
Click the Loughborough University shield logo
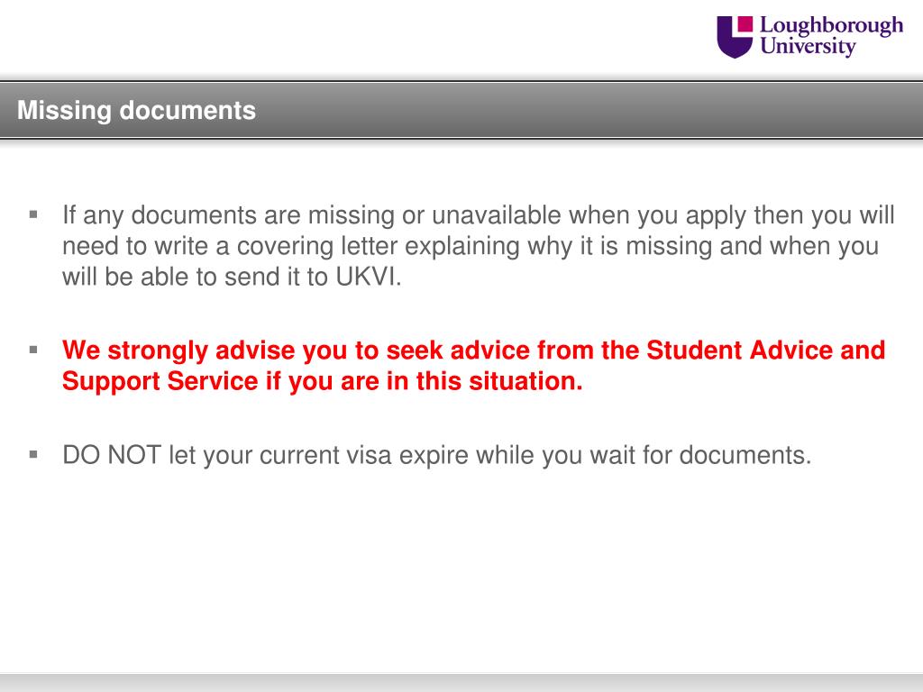[x=735, y=36]
